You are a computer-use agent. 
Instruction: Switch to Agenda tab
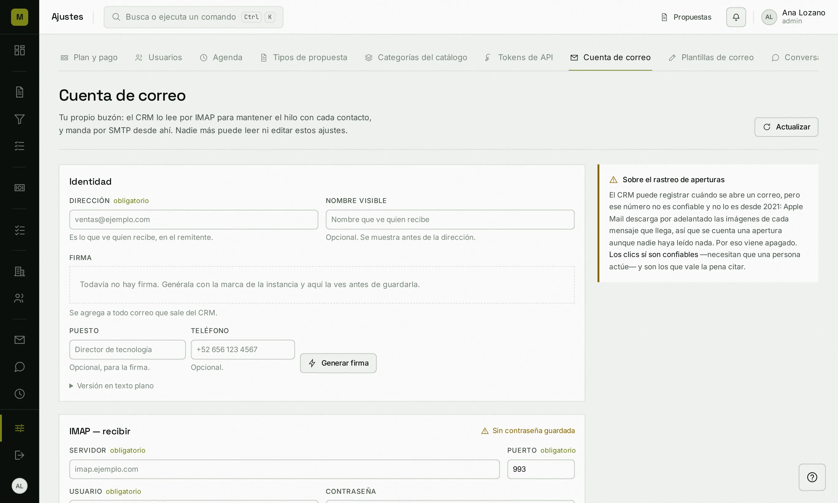(x=221, y=58)
